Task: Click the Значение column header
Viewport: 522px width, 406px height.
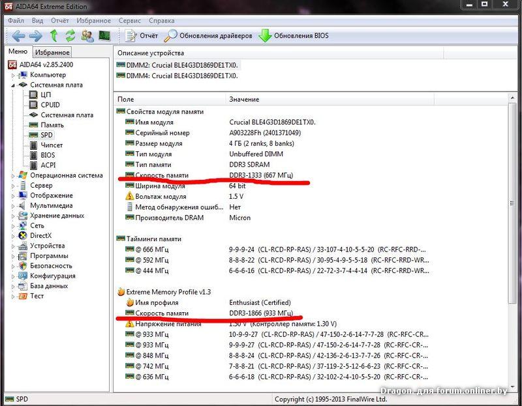Action: tap(243, 99)
